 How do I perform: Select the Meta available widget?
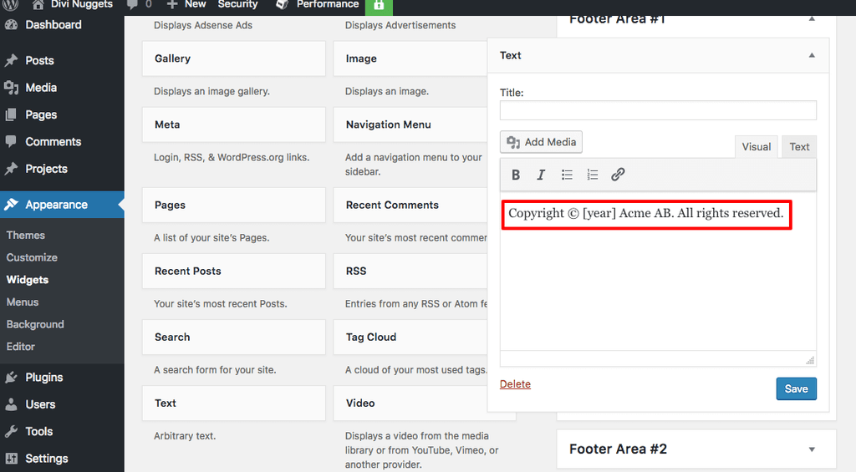234,124
